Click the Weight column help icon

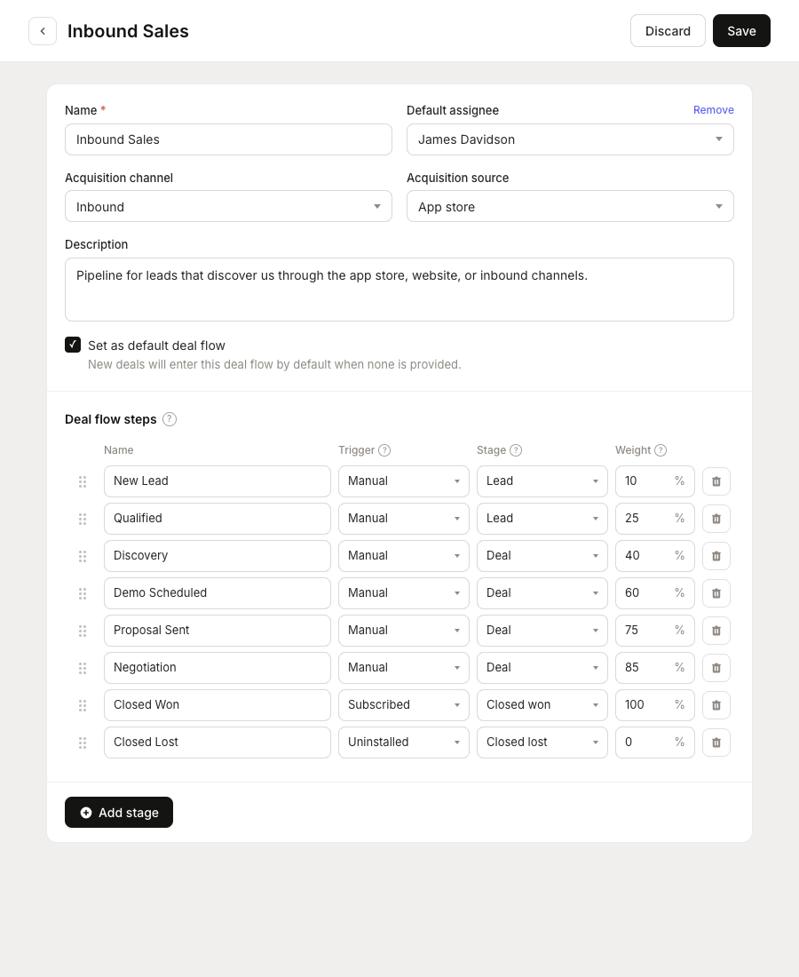pyautogui.click(x=661, y=450)
